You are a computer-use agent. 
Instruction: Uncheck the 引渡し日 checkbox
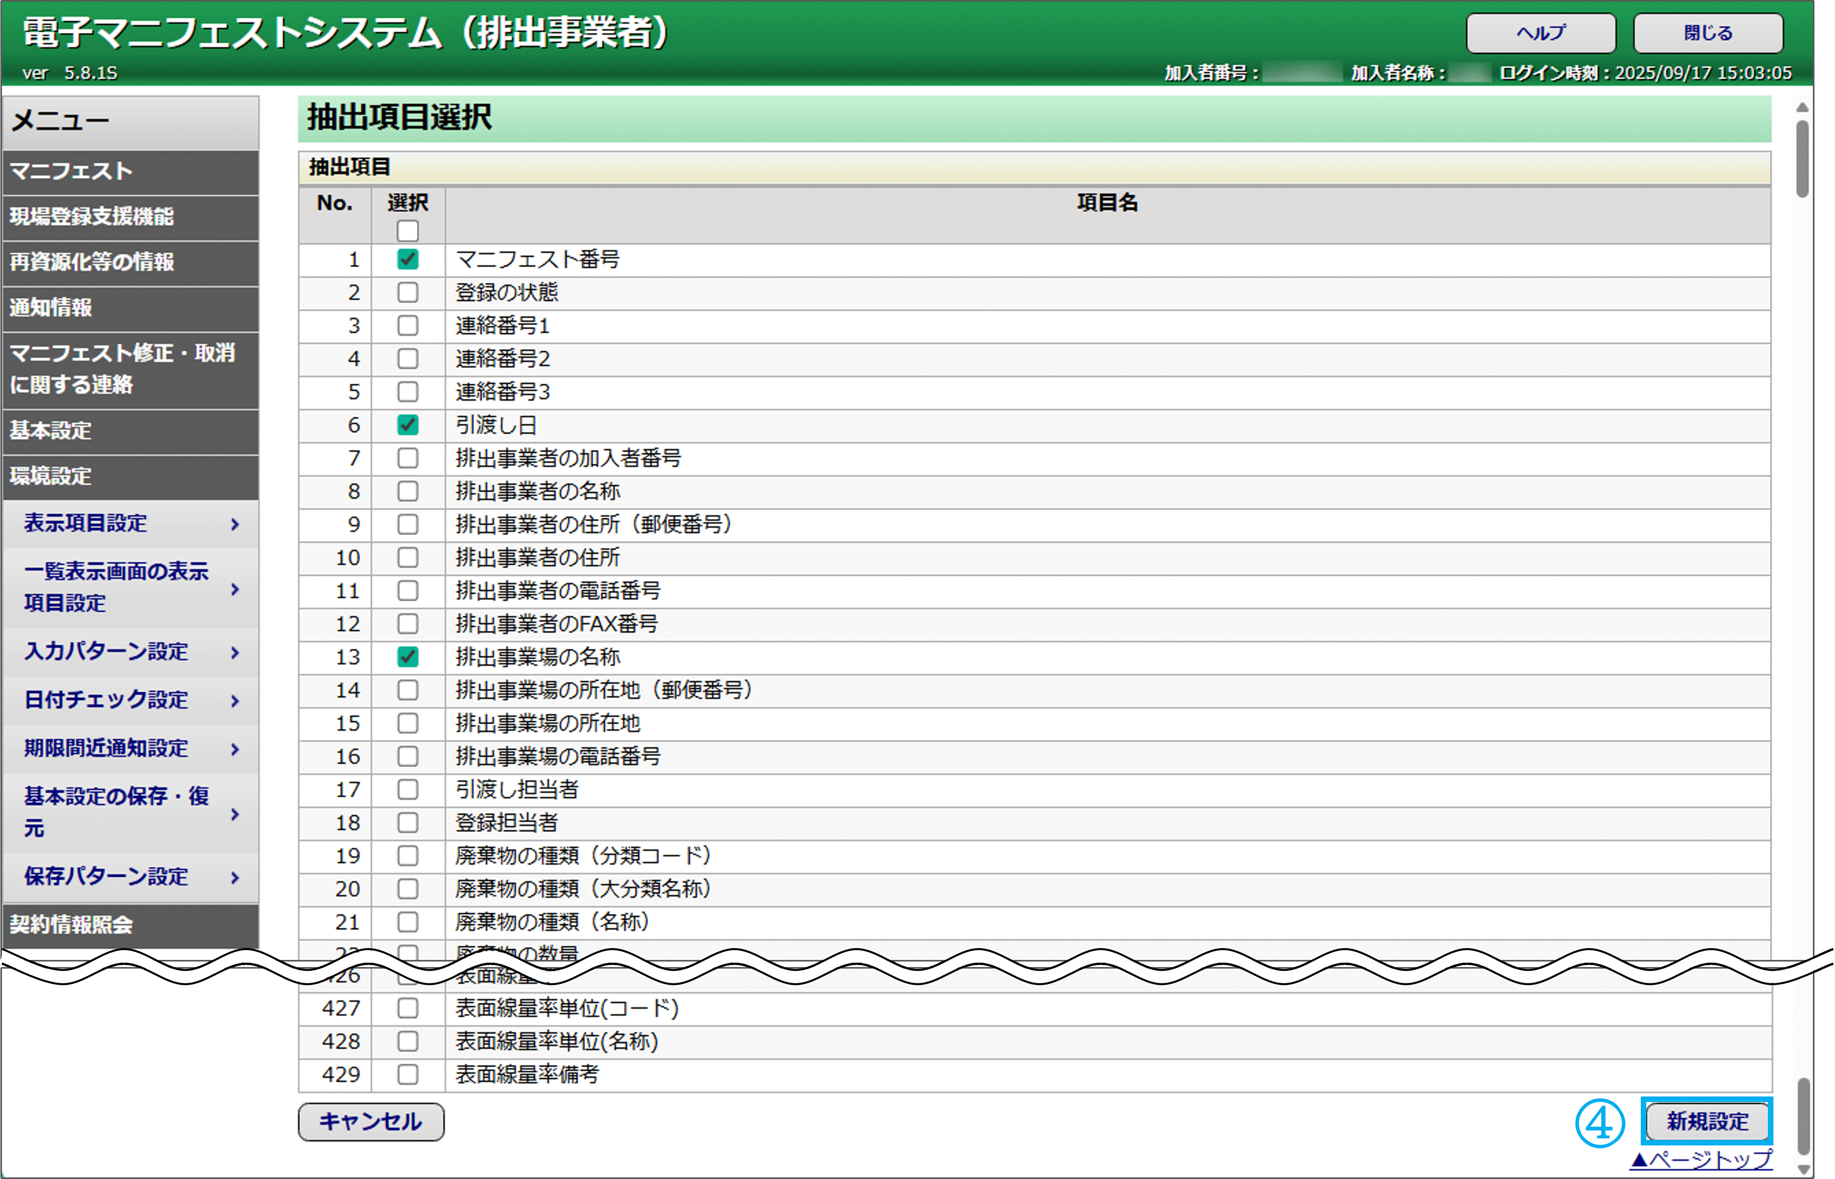[407, 425]
